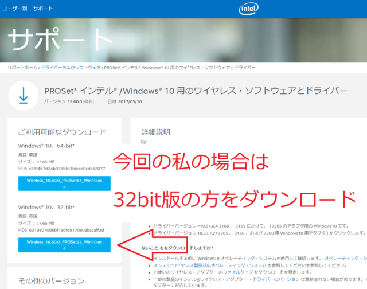Open オペレーティング・システム link at right edge
The image size is (367, 289).
point(345,259)
